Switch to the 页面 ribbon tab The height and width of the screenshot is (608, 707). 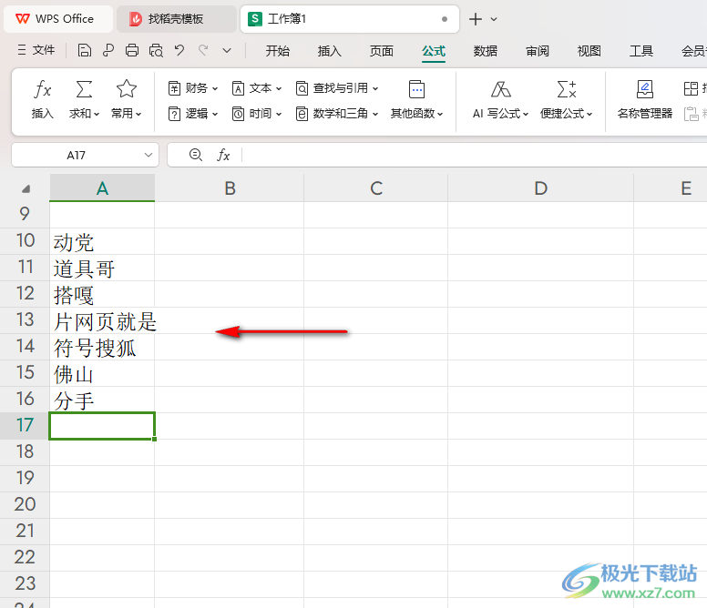[382, 51]
